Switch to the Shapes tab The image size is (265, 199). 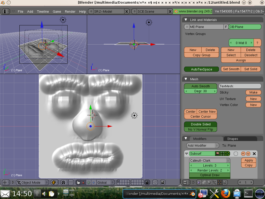(240, 139)
